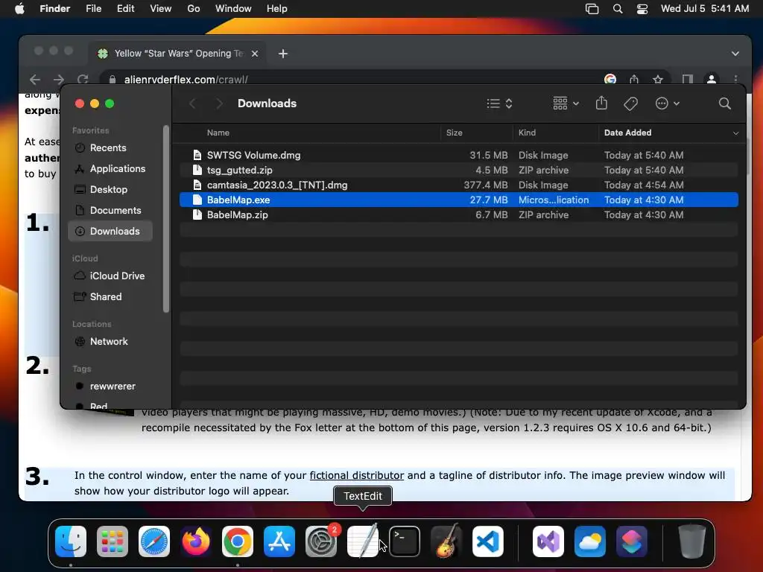Launch GarageBand from the Dock
The width and height of the screenshot is (763, 572).
click(x=446, y=541)
